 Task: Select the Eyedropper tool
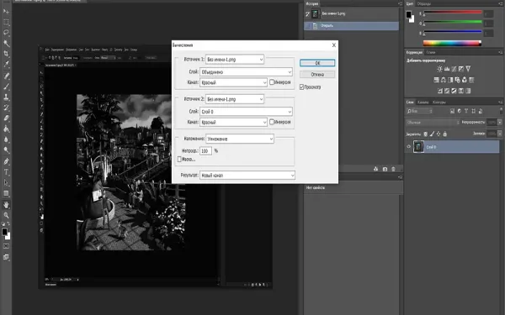click(6, 65)
